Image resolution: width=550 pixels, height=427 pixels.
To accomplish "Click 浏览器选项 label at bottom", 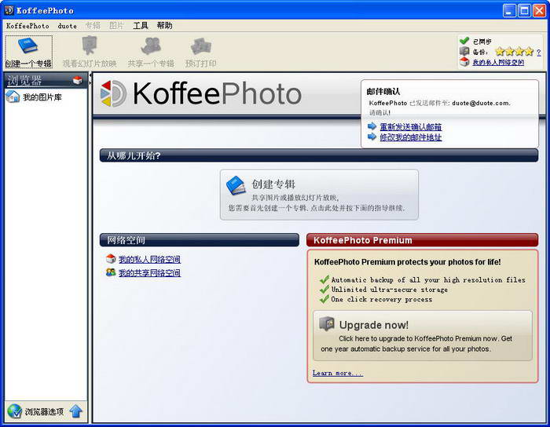I will 44,411.
